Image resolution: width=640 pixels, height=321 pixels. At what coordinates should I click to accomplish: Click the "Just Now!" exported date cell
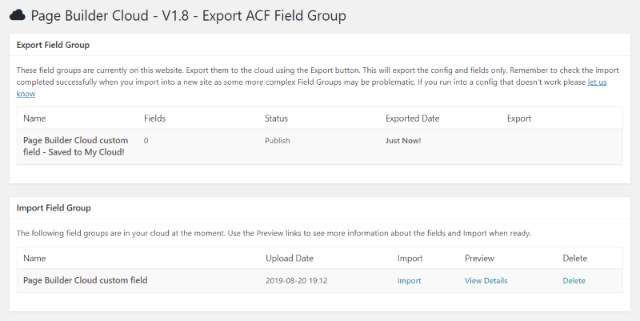pos(403,141)
